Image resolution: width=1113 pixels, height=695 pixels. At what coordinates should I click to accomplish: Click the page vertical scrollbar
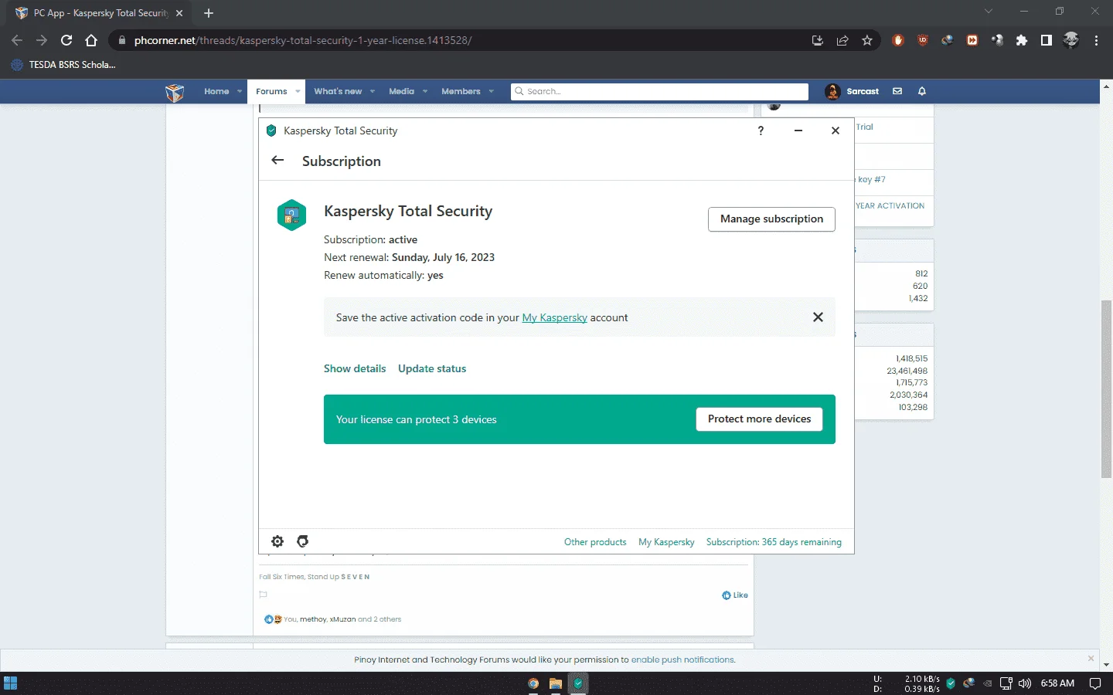pos(1106,389)
